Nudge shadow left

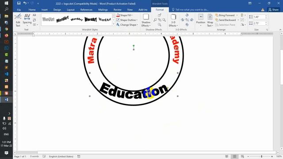155,20
